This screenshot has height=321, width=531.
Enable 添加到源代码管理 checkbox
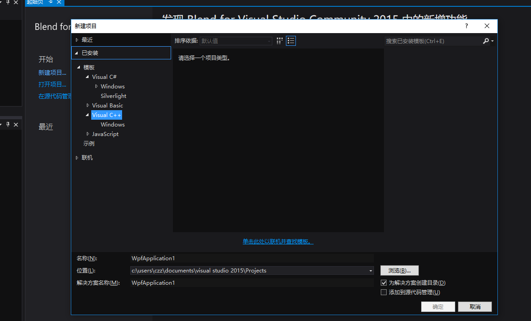383,292
